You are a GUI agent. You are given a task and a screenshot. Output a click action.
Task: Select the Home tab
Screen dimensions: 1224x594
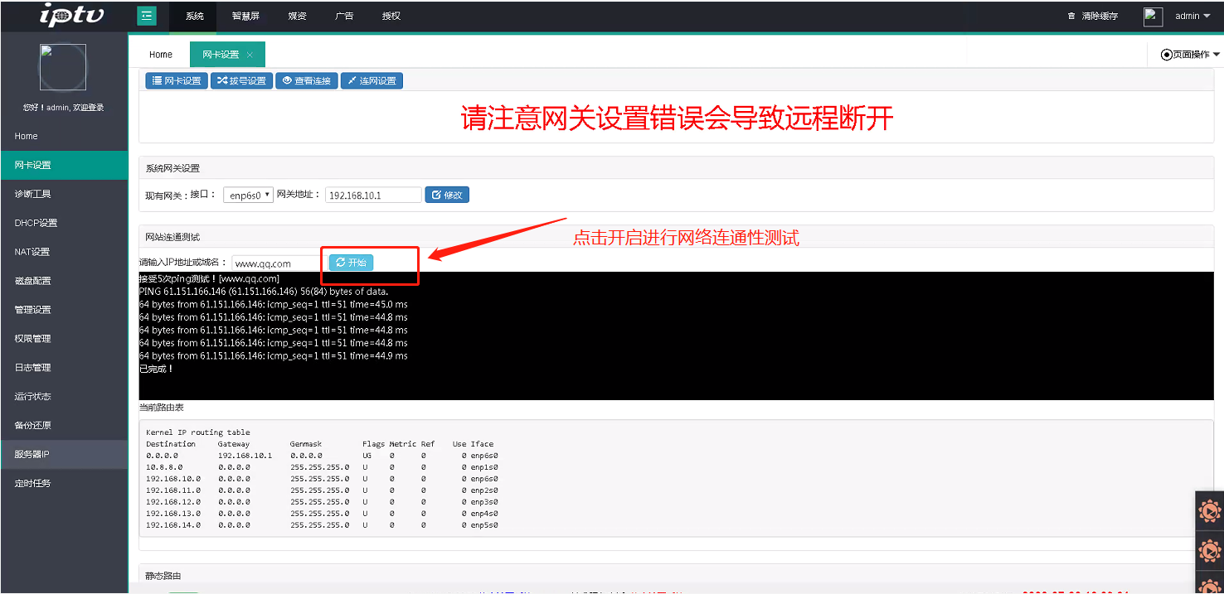(161, 55)
